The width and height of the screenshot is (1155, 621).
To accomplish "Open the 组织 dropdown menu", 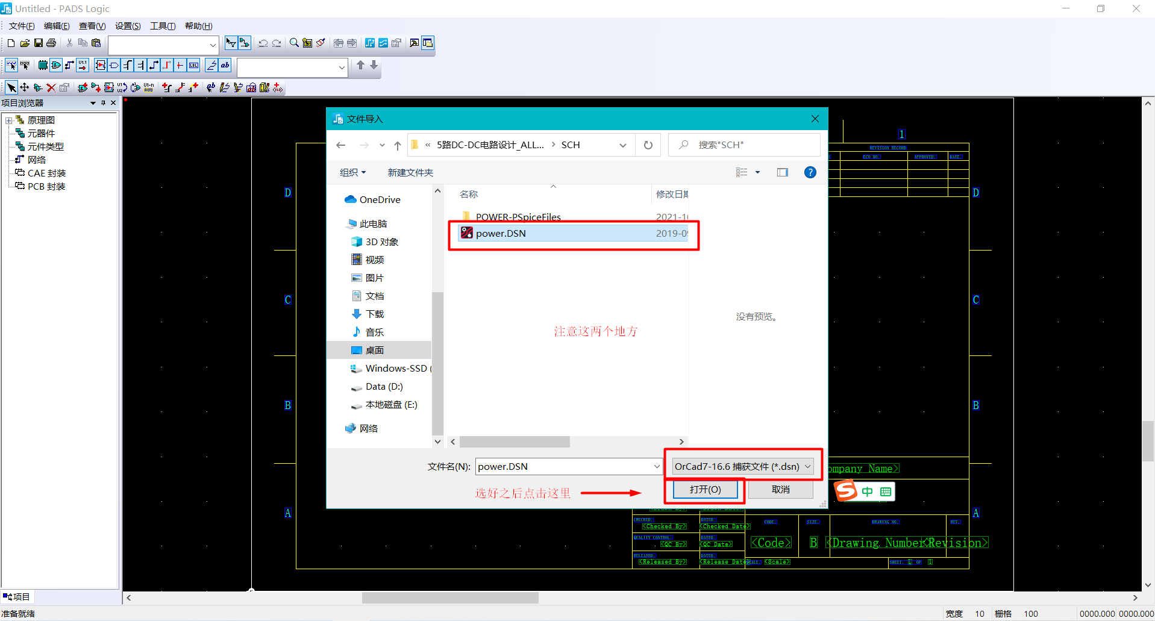I will (352, 173).
